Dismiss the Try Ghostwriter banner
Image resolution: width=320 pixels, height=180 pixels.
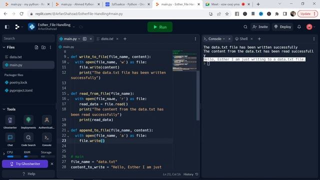tap(52, 163)
